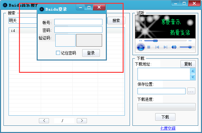Open the save location browse button

(191, 91)
